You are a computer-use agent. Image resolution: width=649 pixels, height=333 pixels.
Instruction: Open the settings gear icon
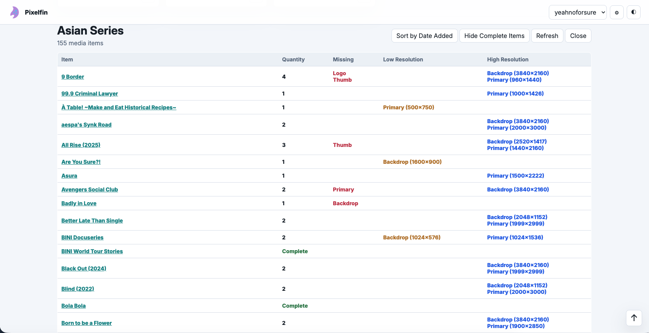coord(617,12)
